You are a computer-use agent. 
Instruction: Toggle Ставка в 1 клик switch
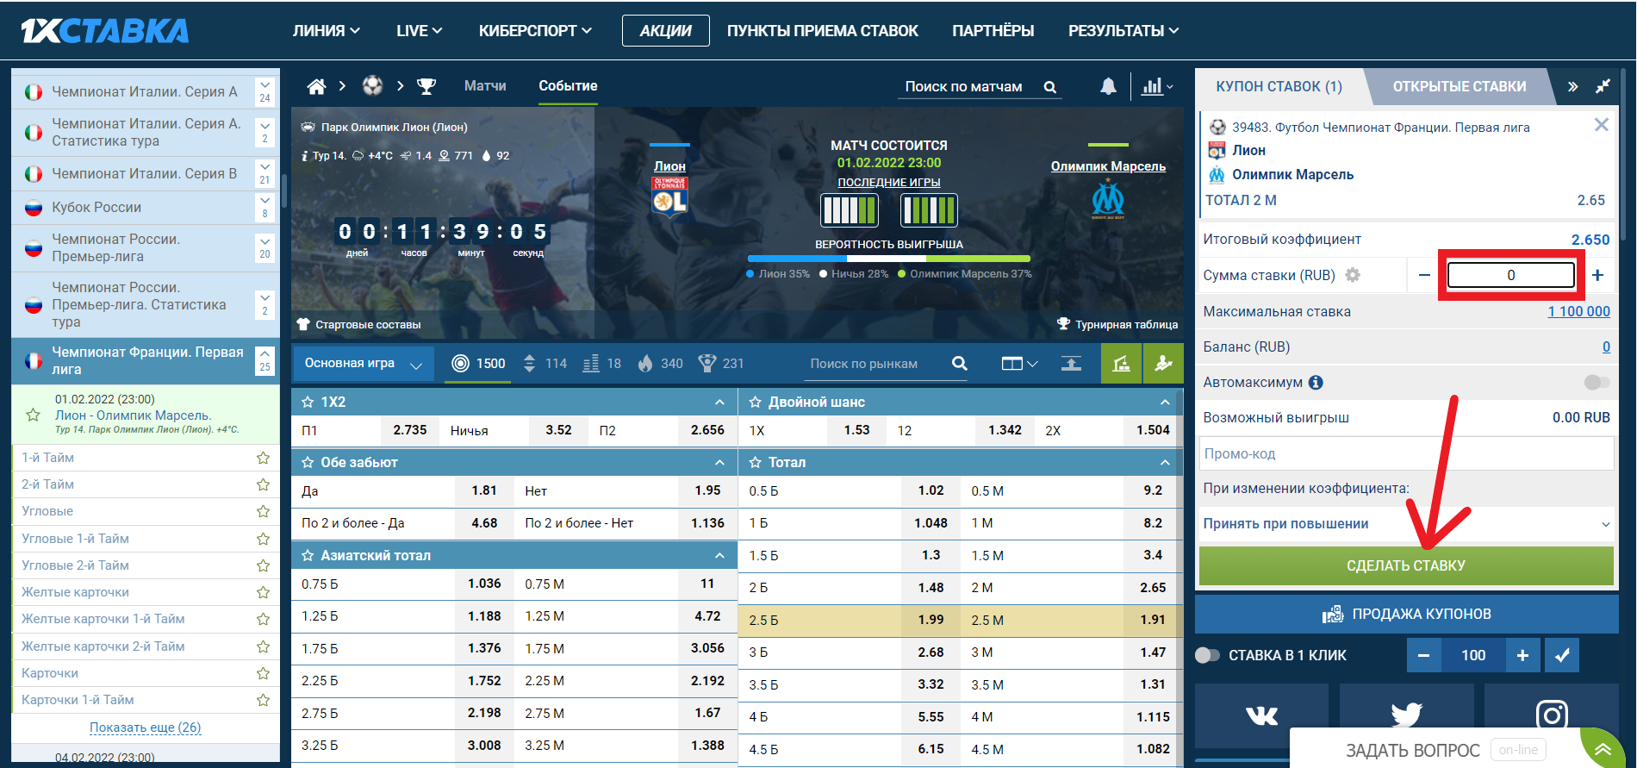[x=1208, y=655]
